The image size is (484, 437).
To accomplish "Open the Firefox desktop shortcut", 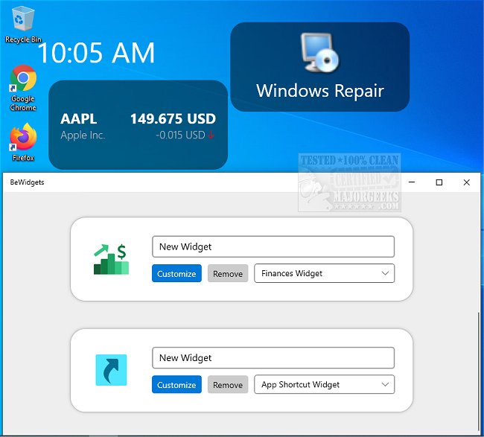I will point(23,138).
